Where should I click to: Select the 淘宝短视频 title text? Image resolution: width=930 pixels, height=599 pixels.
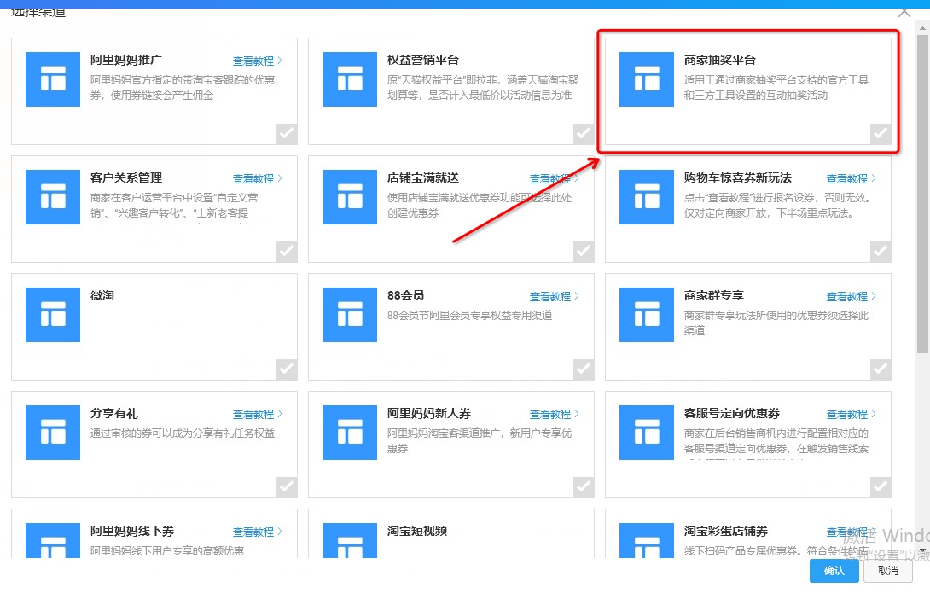(x=417, y=531)
